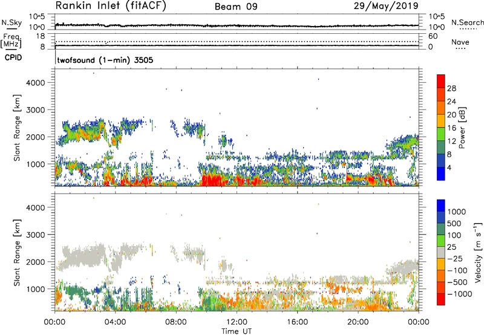Click the 'N.Search' legend label
484x335 pixels.
pyautogui.click(x=467, y=22)
